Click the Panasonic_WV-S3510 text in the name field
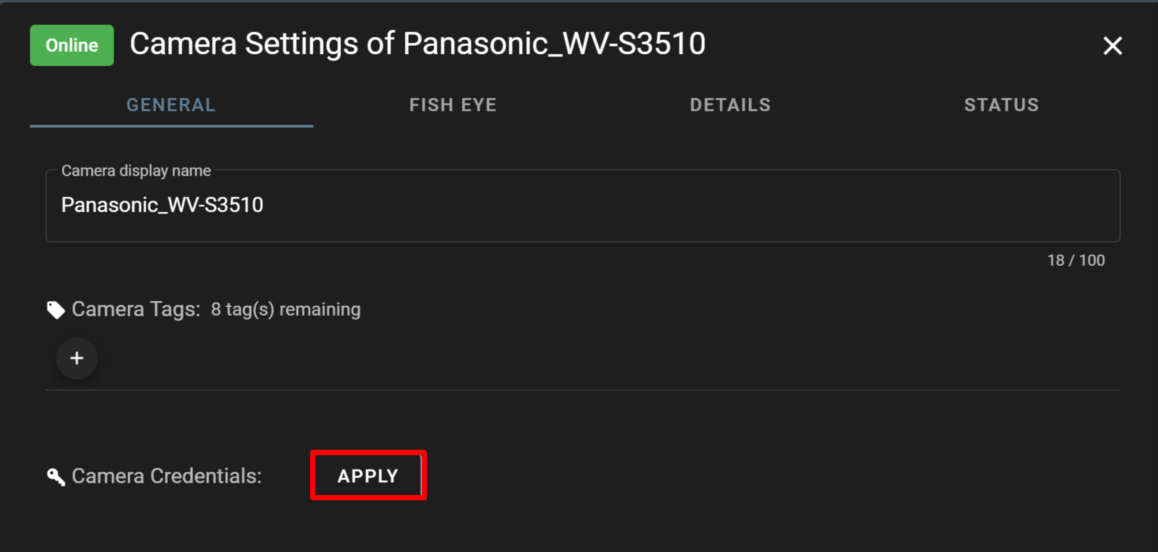Screen dimensions: 1158x552 click(162, 205)
